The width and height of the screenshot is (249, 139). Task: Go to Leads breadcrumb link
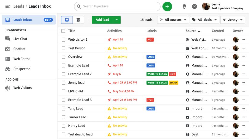pyautogui.click(x=19, y=6)
